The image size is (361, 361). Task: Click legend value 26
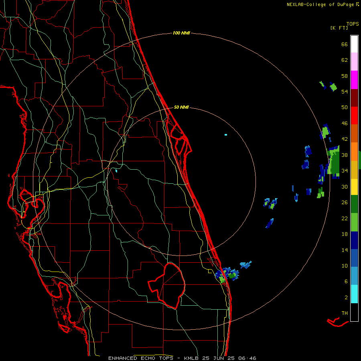tap(345, 203)
